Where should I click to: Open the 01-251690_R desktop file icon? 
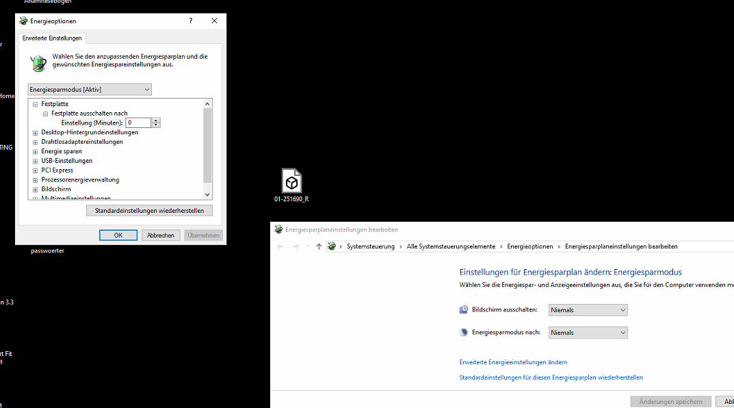pyautogui.click(x=291, y=182)
